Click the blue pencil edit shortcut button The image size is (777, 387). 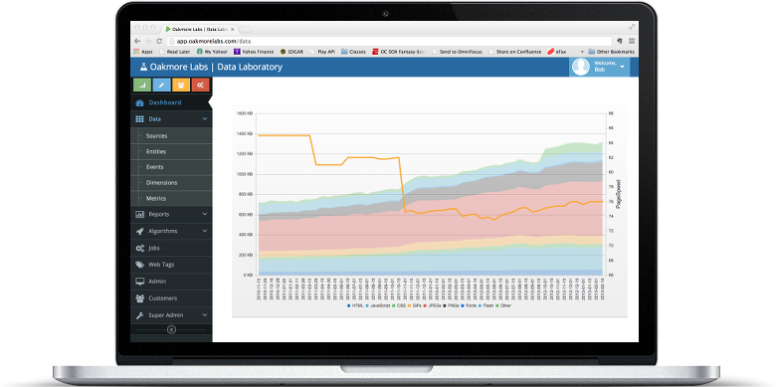(161, 85)
